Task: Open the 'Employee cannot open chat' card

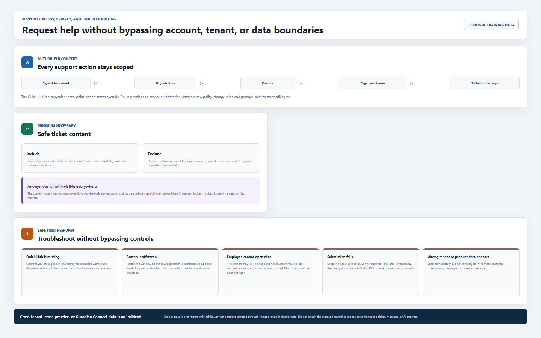Action: [270, 272]
